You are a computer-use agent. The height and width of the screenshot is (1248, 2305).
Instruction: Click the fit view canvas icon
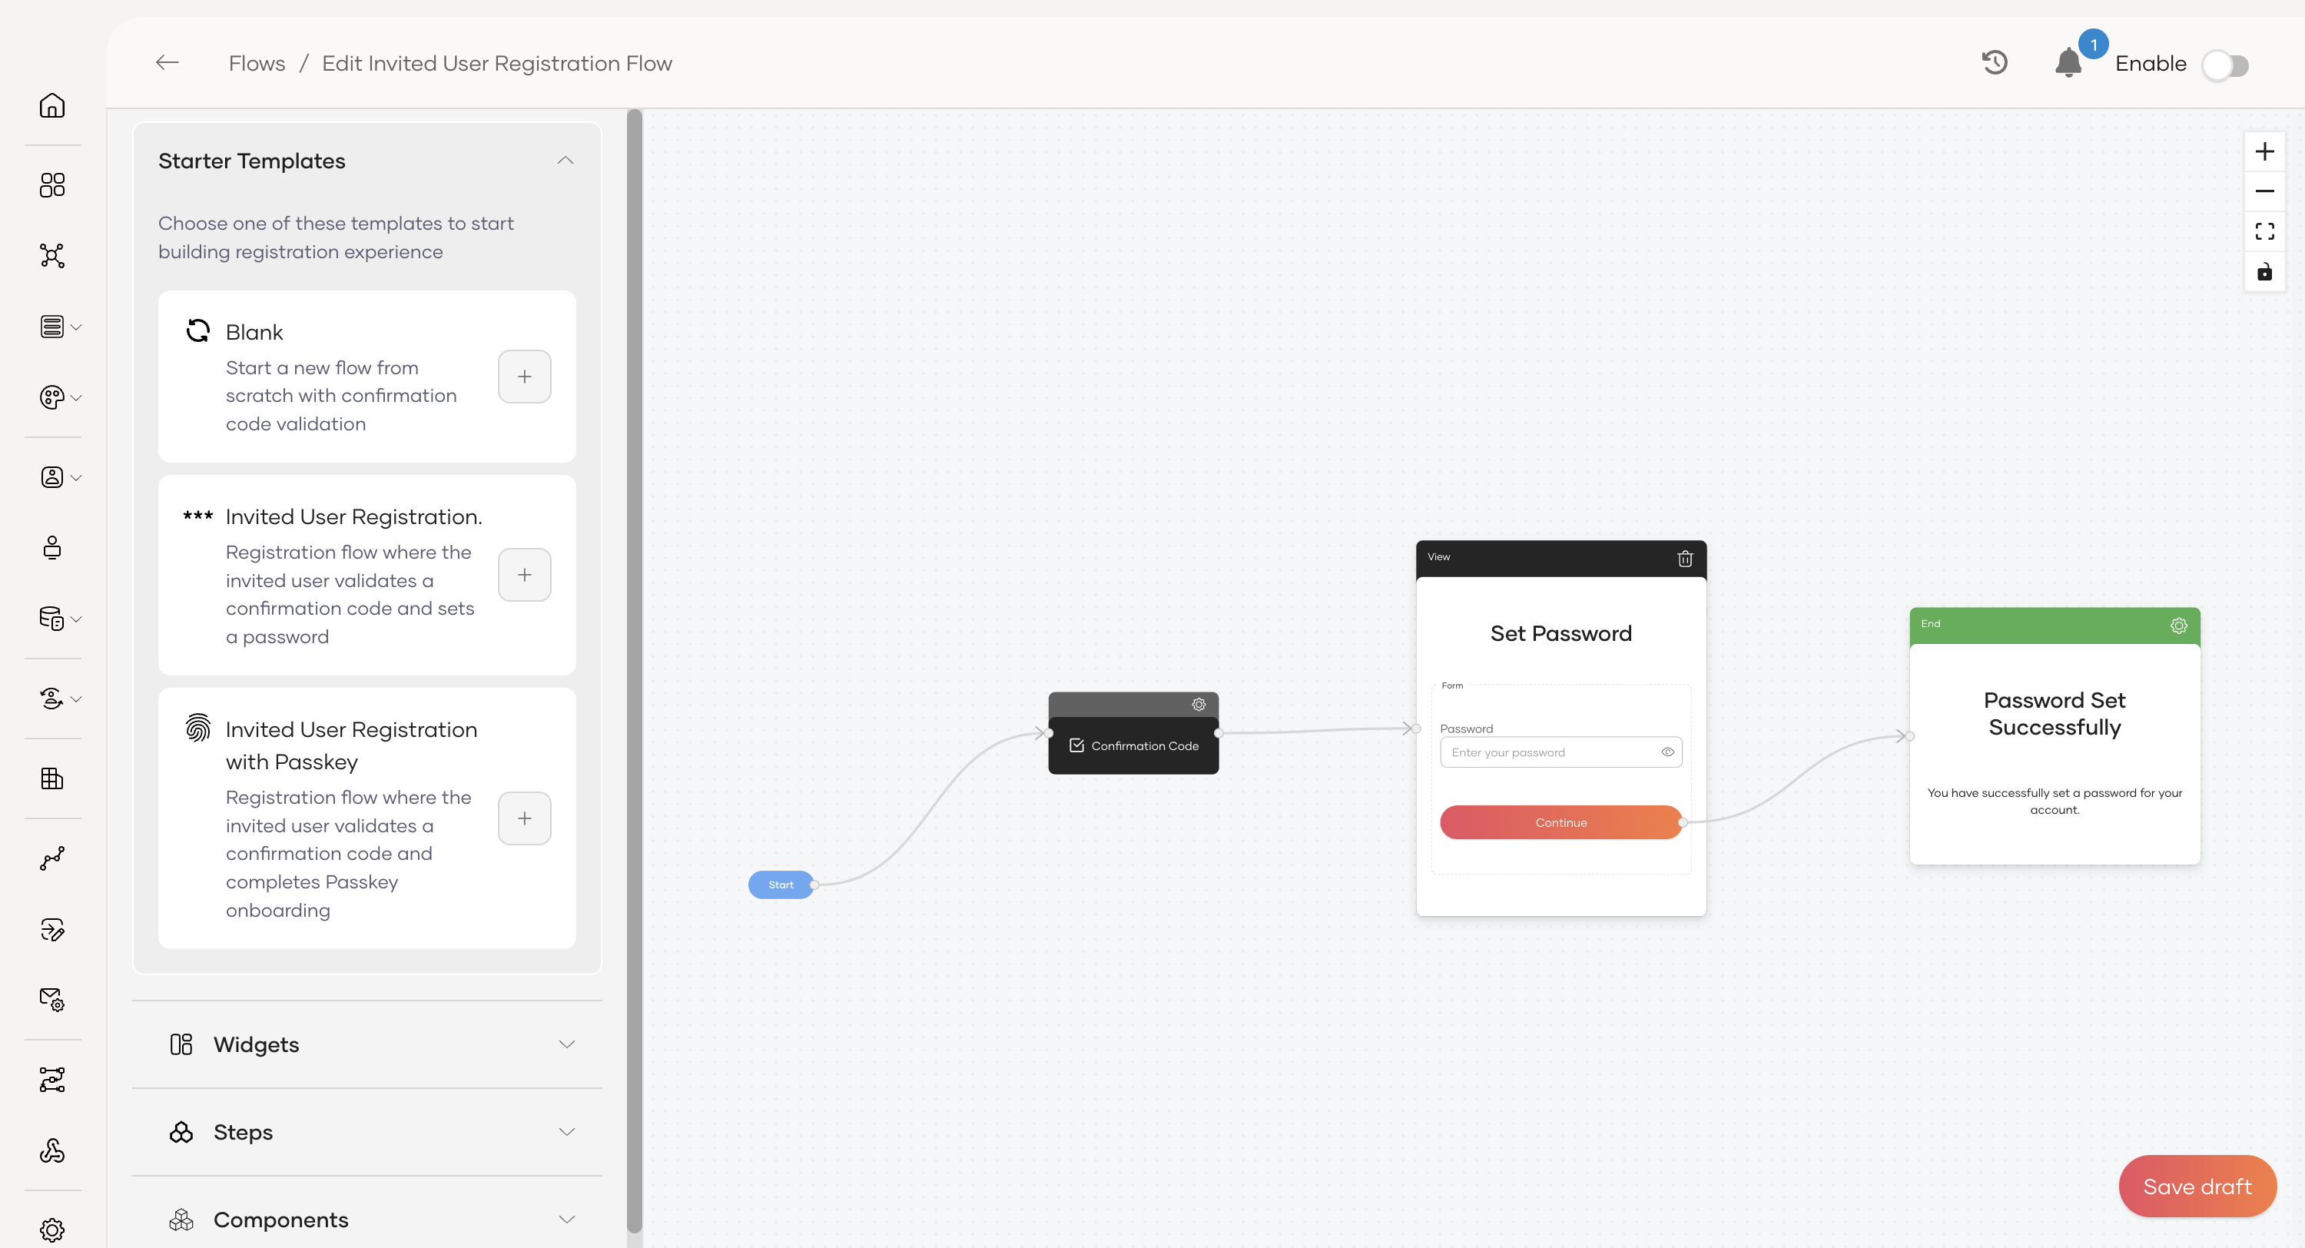click(x=2264, y=231)
